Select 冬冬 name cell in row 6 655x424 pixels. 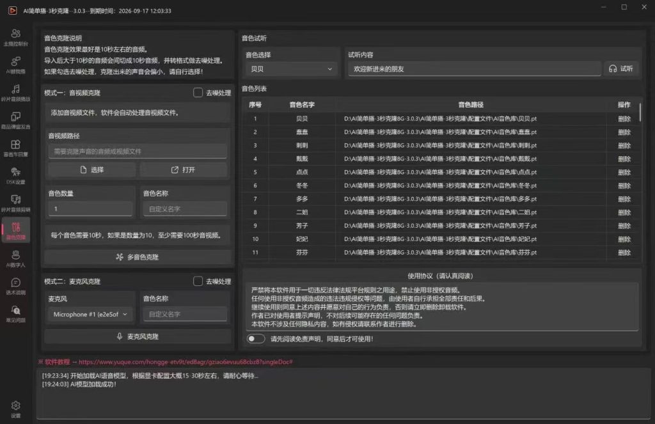click(x=302, y=185)
